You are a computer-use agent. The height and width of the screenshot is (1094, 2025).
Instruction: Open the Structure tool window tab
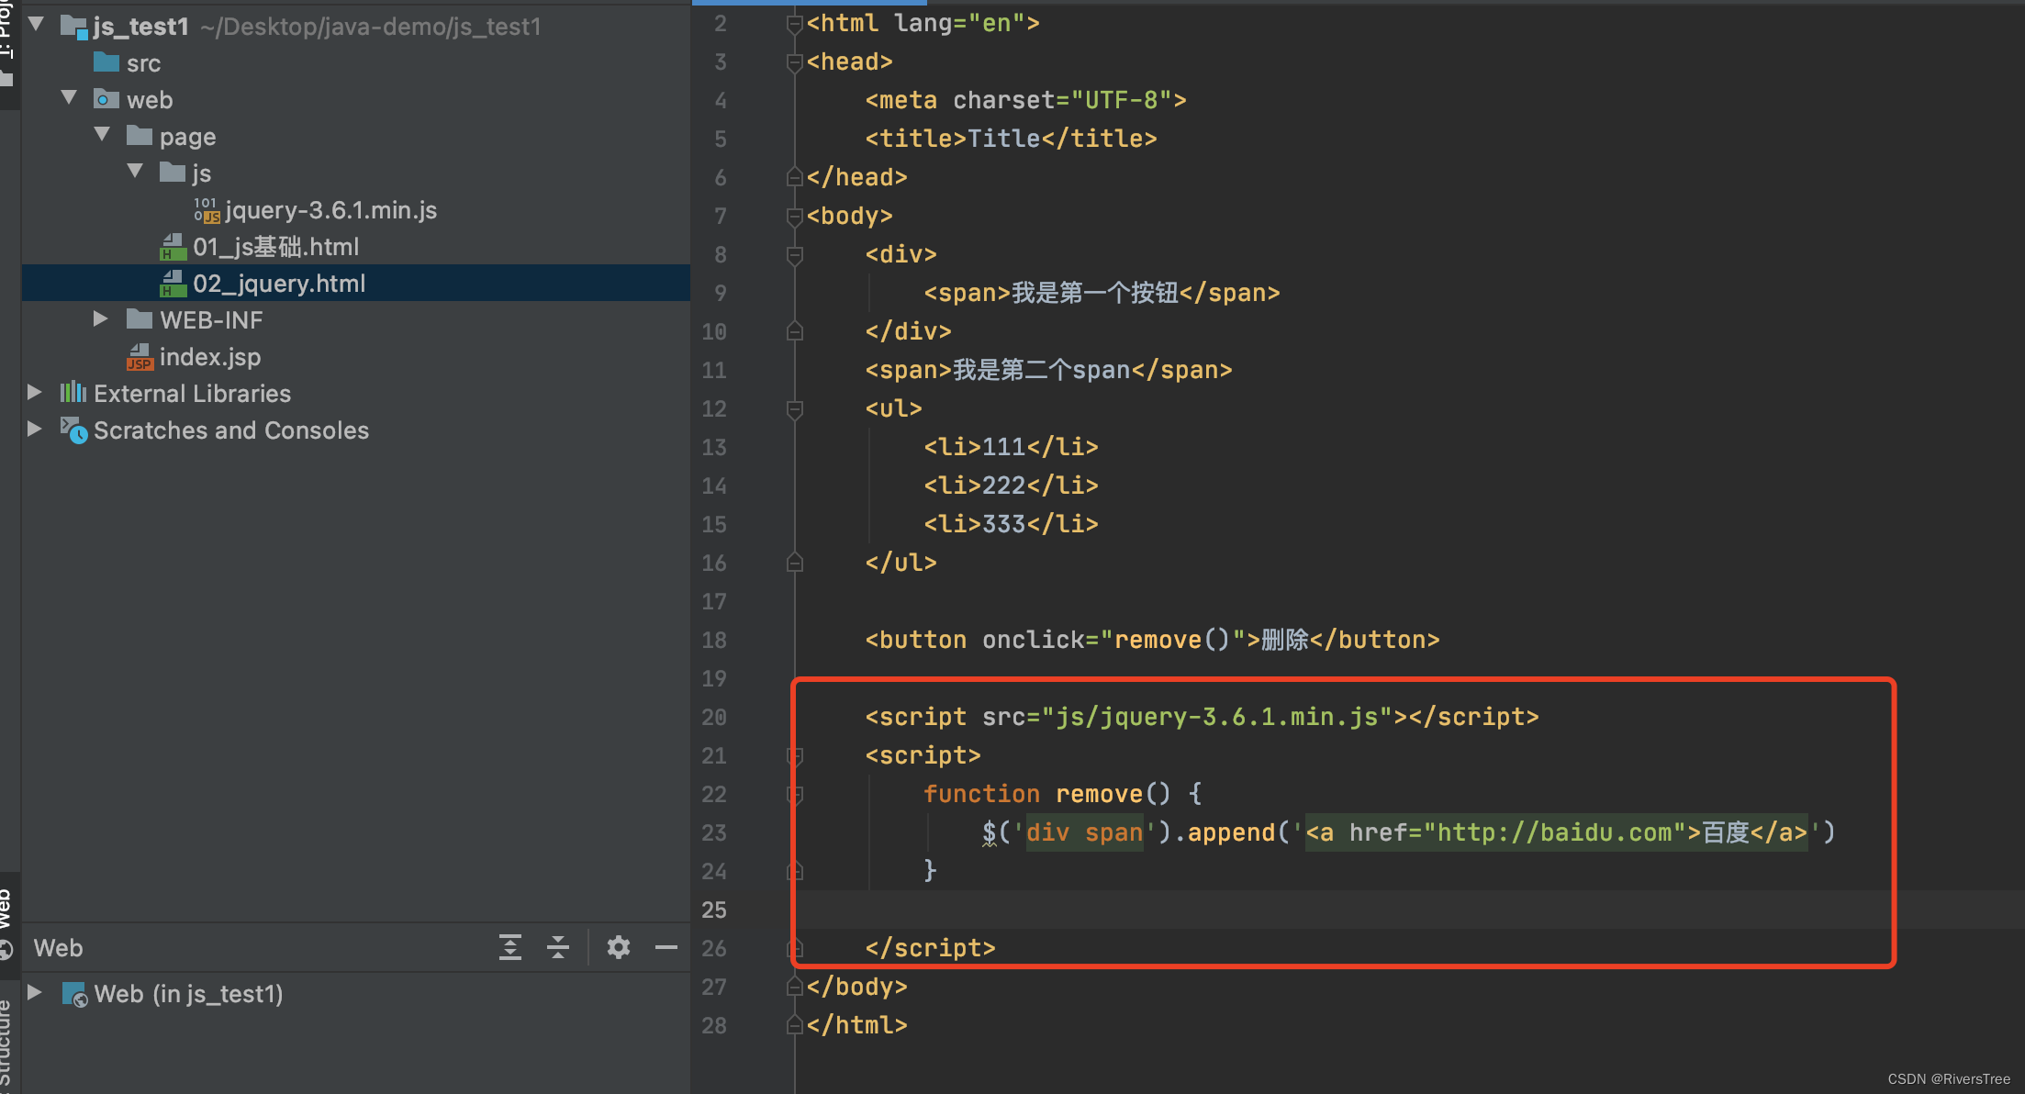pos(7,1046)
